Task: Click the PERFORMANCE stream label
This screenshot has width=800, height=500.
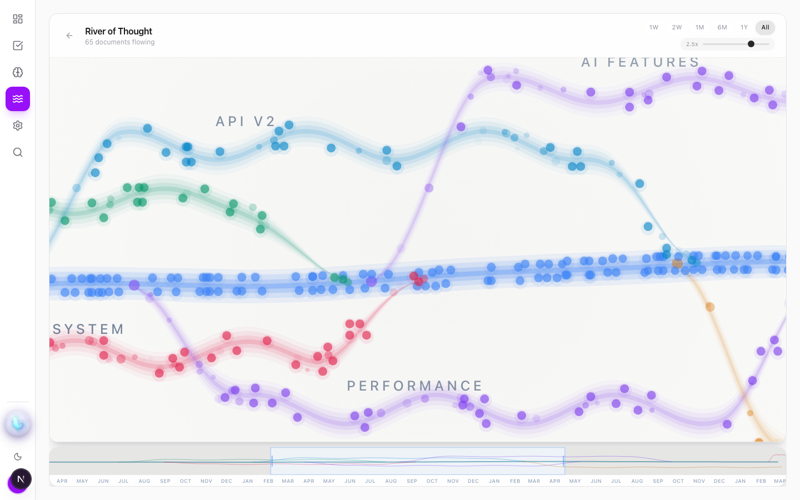Action: click(x=415, y=386)
